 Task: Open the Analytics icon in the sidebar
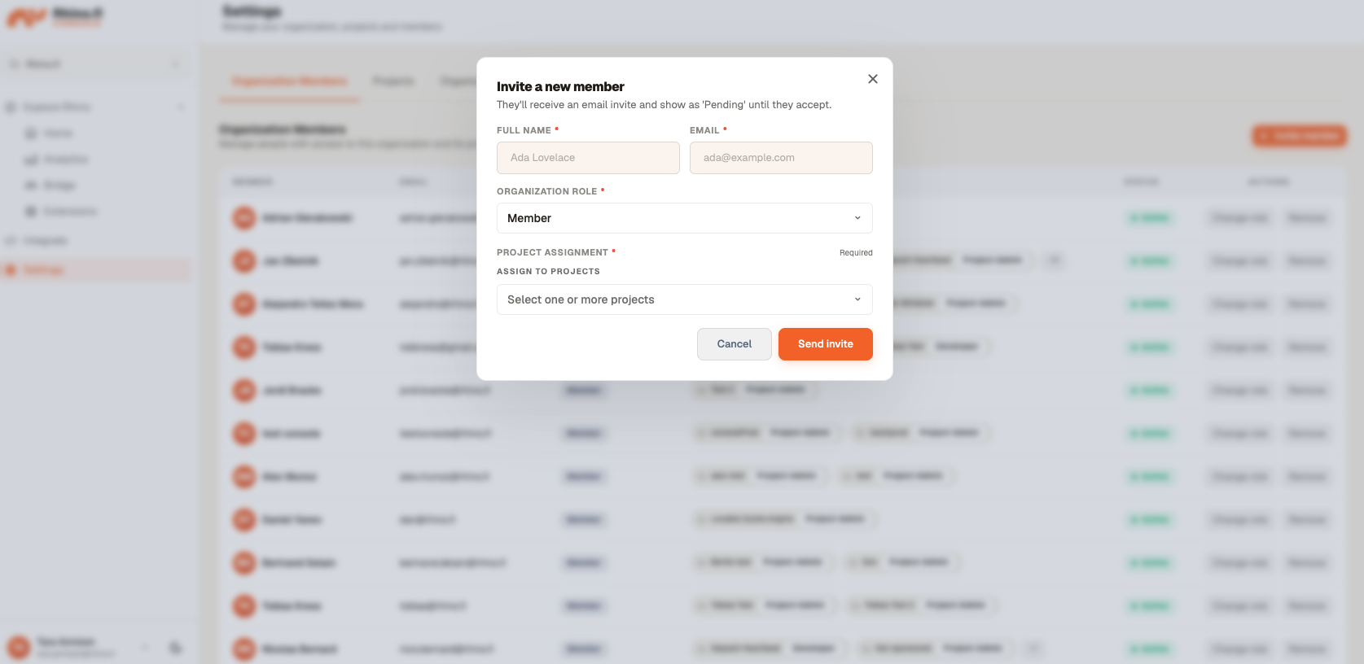pos(31,159)
